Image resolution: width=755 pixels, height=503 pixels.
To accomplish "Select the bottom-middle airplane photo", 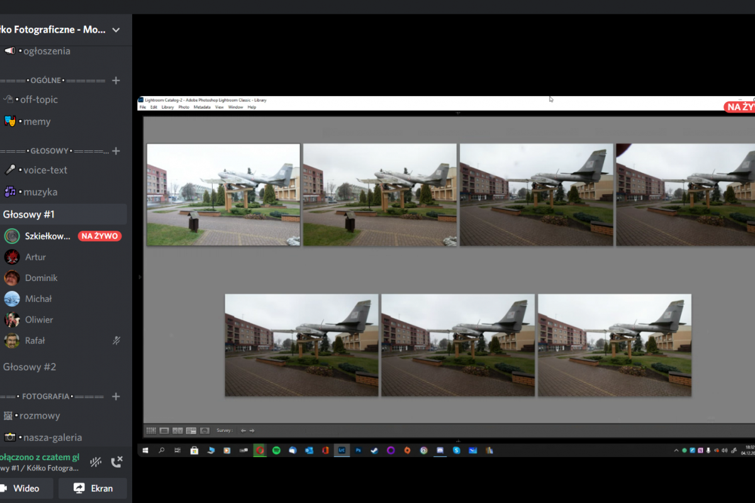I will click(x=458, y=345).
